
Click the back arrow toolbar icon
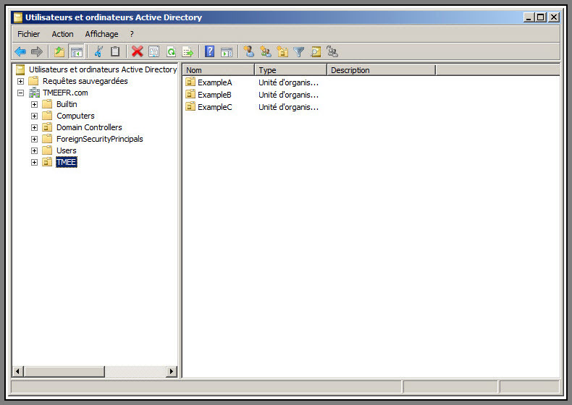click(x=20, y=51)
